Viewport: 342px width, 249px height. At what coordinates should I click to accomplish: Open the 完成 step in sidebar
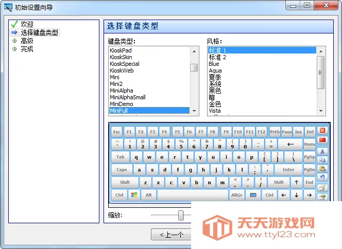point(27,49)
